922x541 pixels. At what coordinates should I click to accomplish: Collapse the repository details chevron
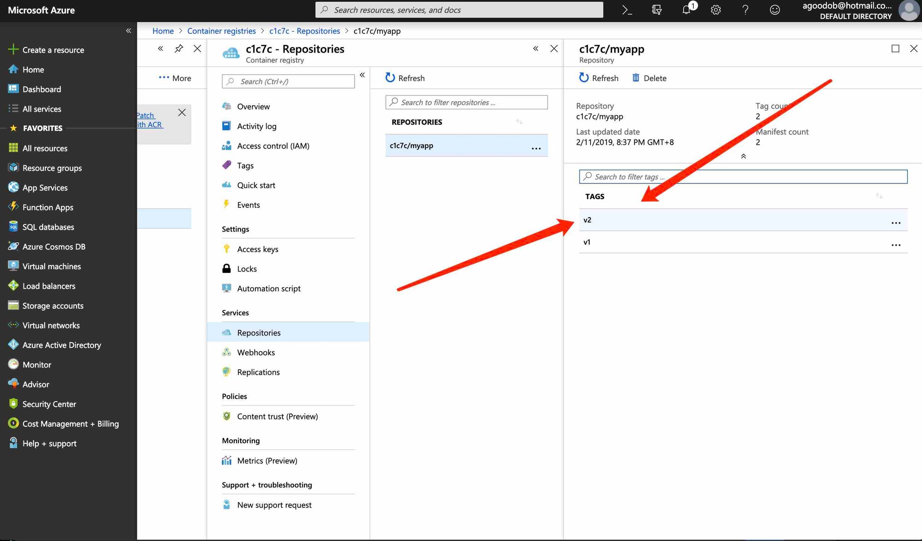[x=743, y=156]
